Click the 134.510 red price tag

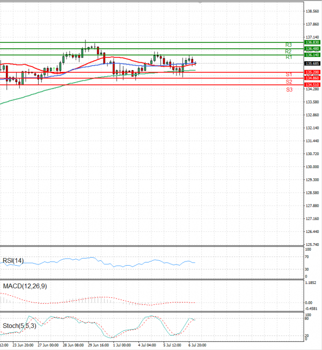(312, 85)
